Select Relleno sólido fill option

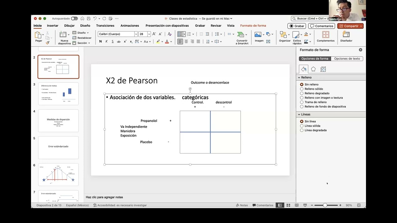(x=302, y=89)
